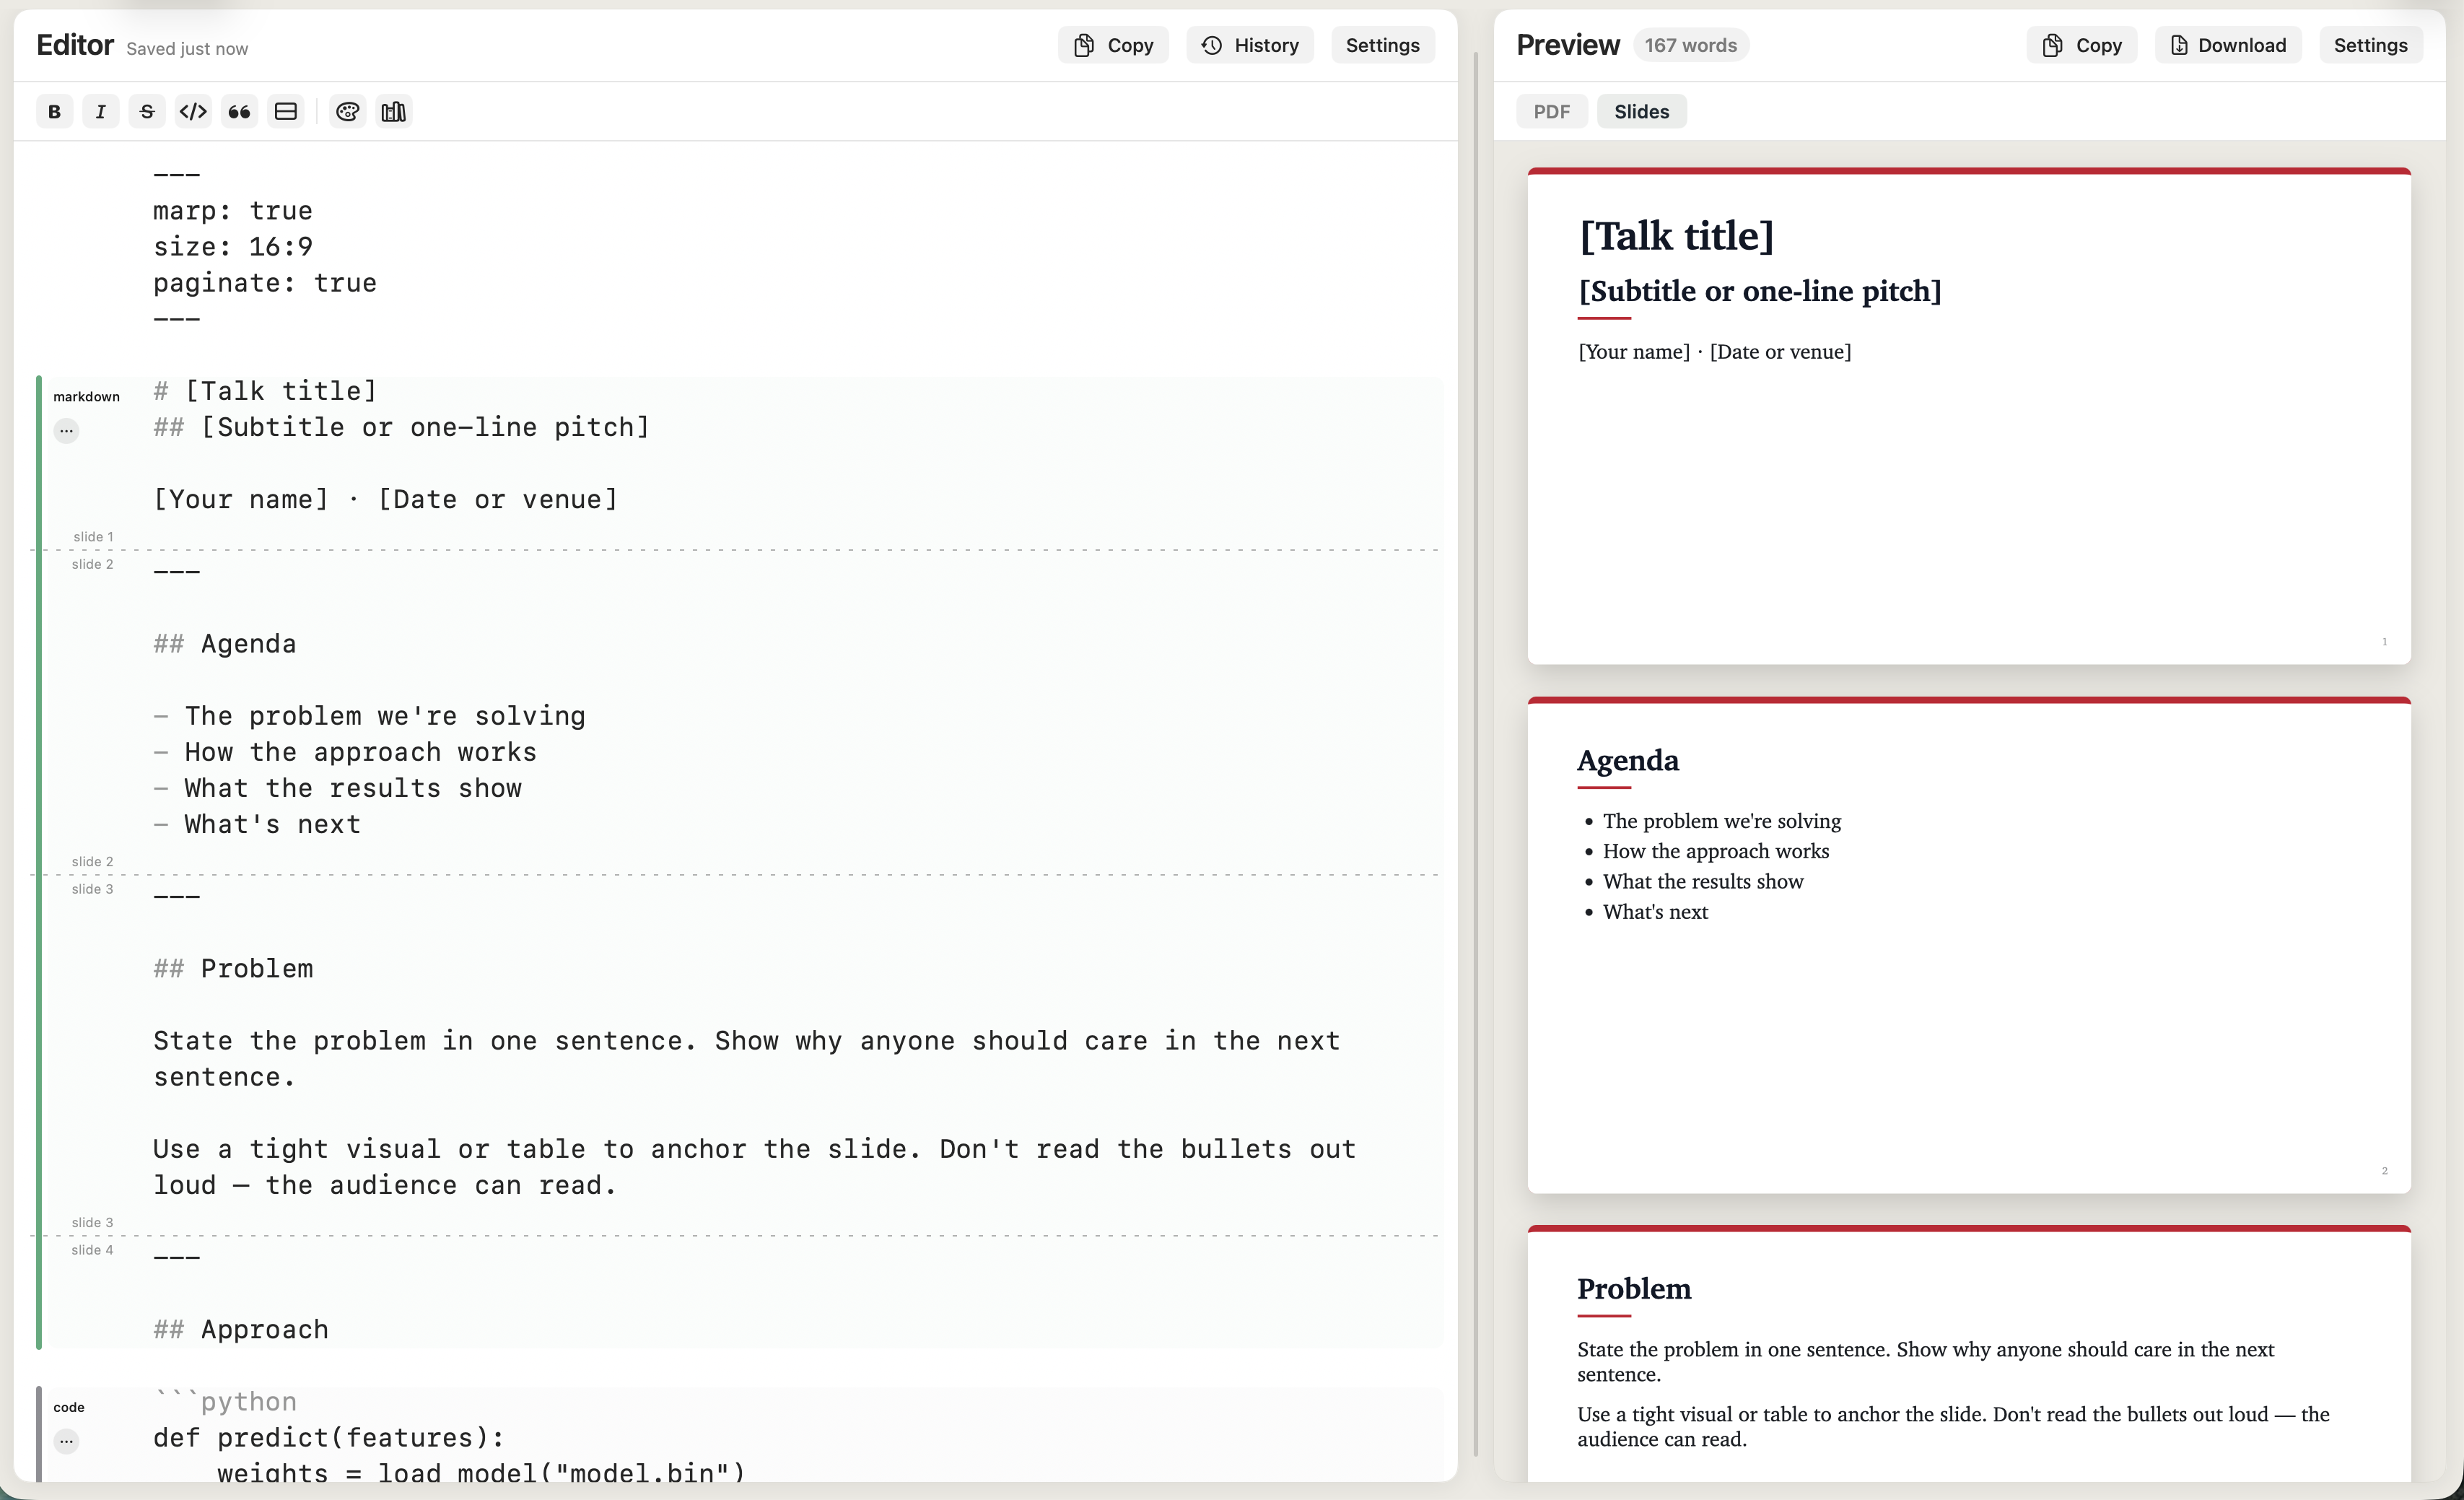Click the "167 words" count badge
Viewport: 2464px width, 1500px height.
tap(1691, 45)
